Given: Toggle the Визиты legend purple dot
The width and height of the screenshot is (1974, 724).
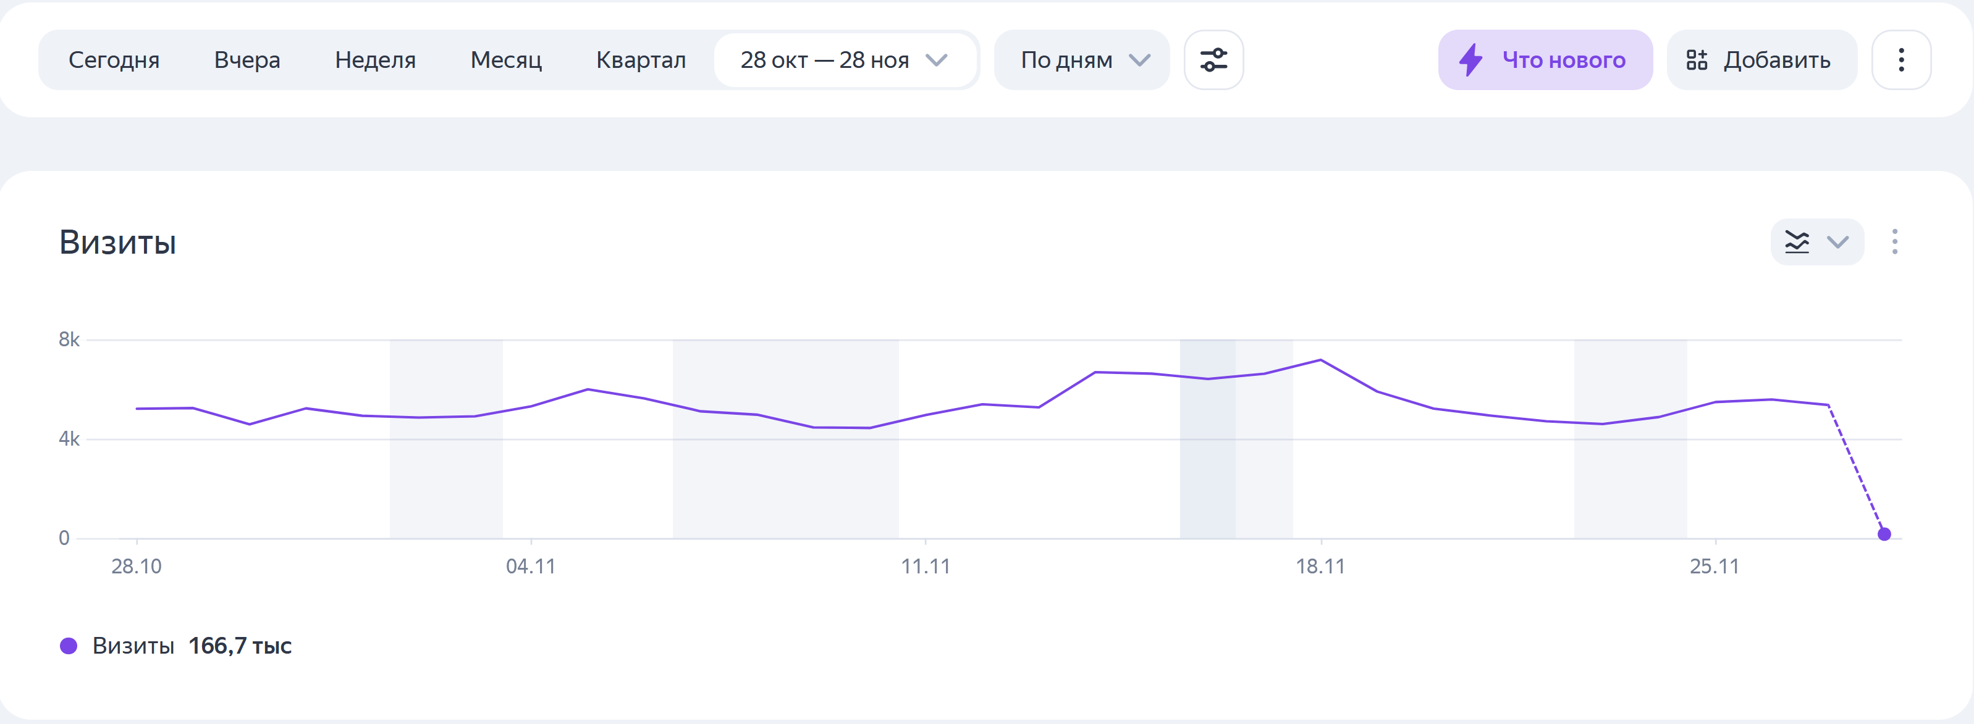Looking at the screenshot, I should (x=68, y=646).
